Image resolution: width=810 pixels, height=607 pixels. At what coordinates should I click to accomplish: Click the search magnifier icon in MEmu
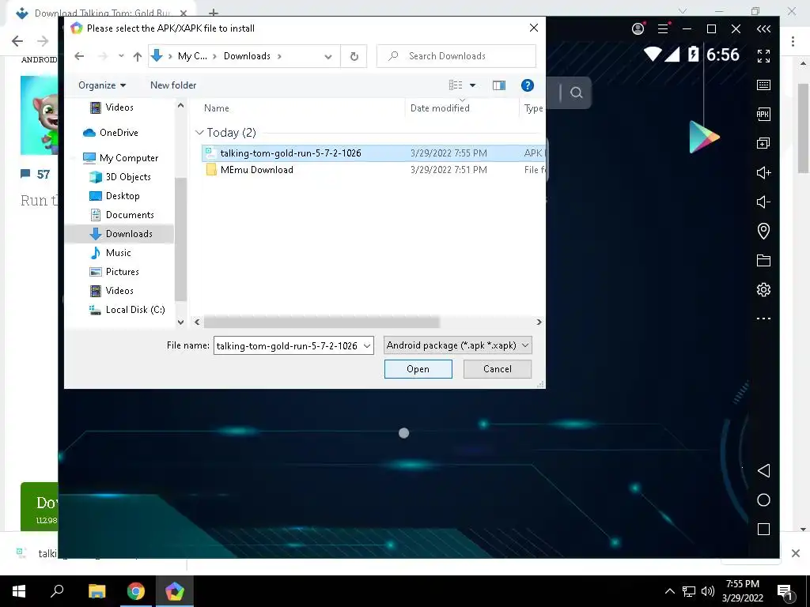point(577,92)
